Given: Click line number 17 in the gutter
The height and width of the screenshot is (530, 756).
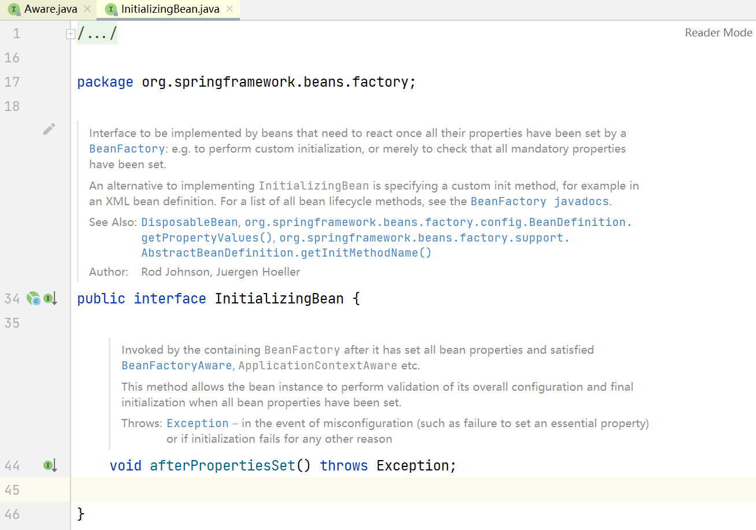Looking at the screenshot, I should 12,82.
